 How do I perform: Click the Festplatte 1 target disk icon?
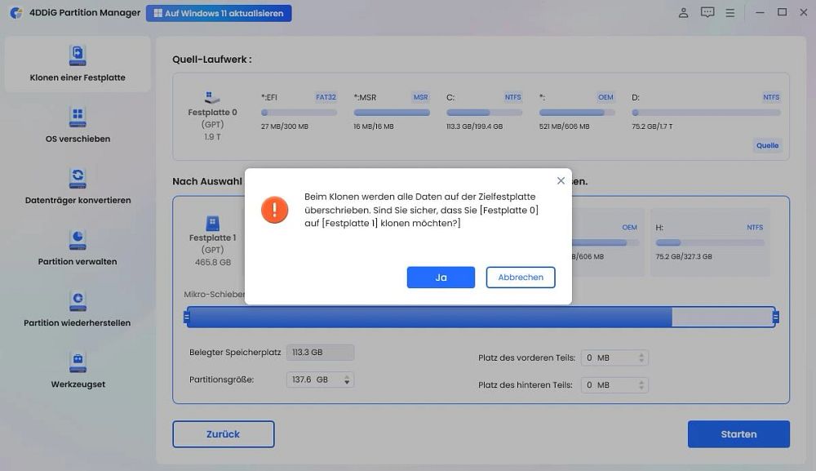point(212,223)
